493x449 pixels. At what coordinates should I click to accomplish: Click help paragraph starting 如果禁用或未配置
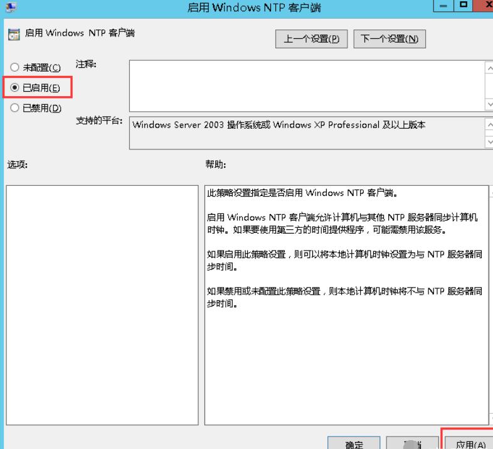pyautogui.click(x=344, y=297)
